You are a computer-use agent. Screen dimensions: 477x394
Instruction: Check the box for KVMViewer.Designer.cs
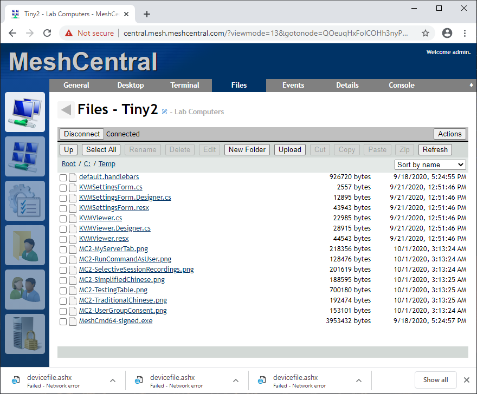pyautogui.click(x=63, y=229)
